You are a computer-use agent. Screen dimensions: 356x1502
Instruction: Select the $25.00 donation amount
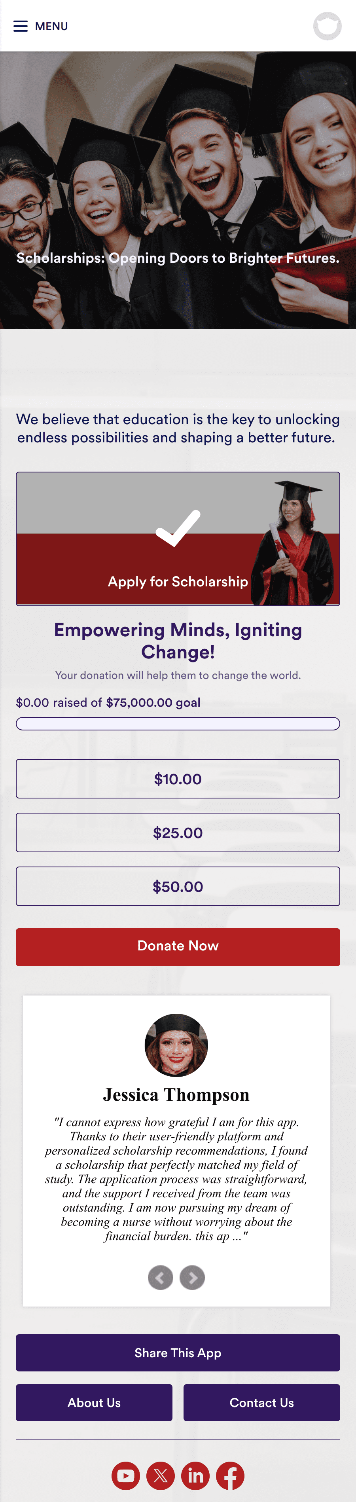178,832
